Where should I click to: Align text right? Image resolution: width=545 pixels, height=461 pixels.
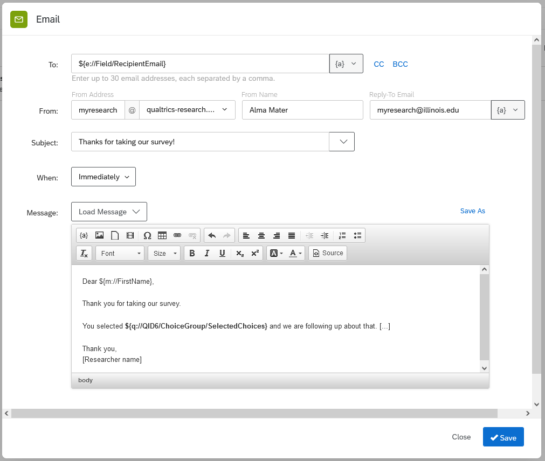point(277,235)
